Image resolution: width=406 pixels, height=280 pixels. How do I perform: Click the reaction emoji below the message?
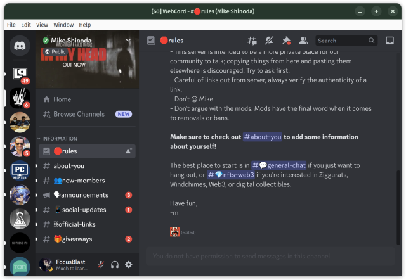[175, 232]
